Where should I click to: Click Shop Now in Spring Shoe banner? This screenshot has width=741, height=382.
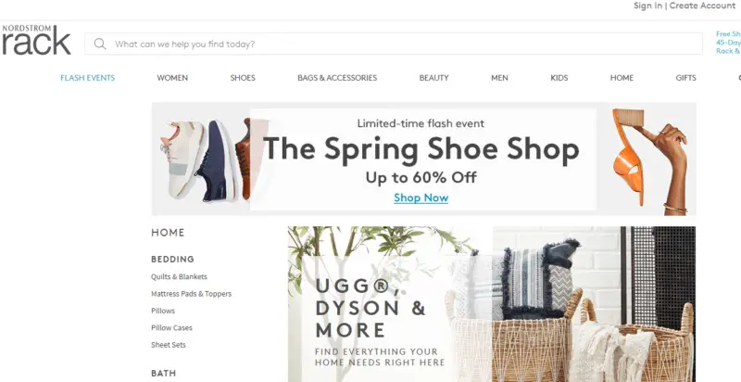point(421,197)
